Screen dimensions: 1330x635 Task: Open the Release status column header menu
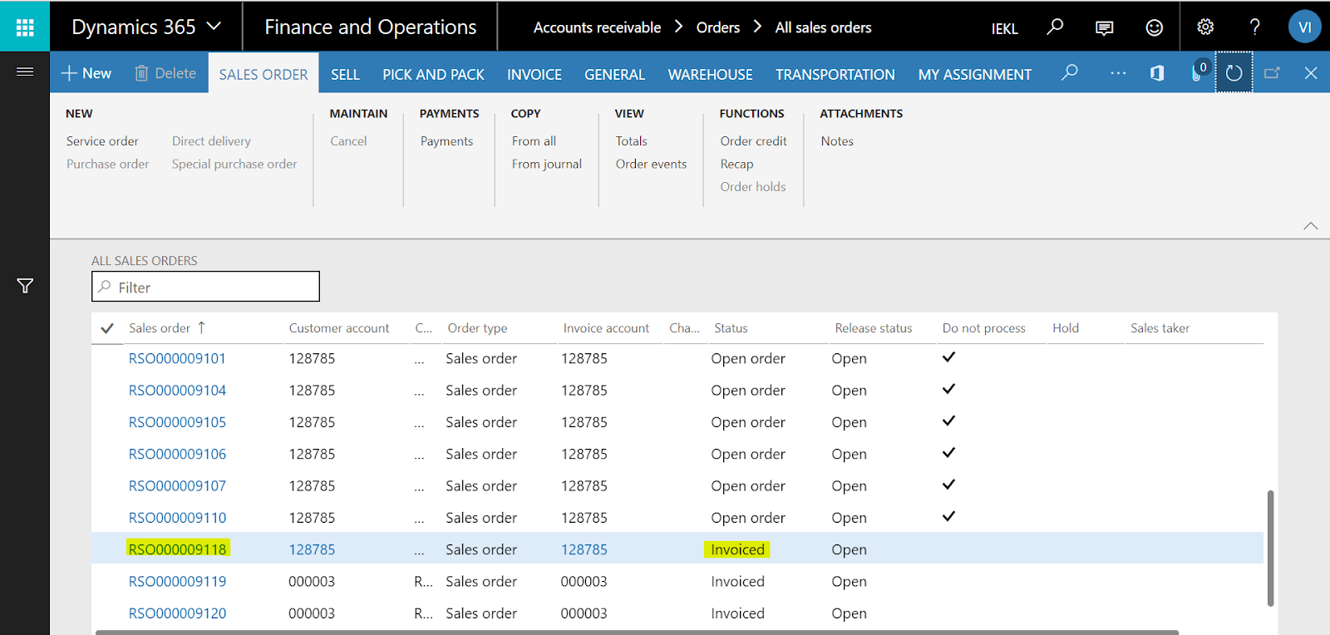[874, 328]
